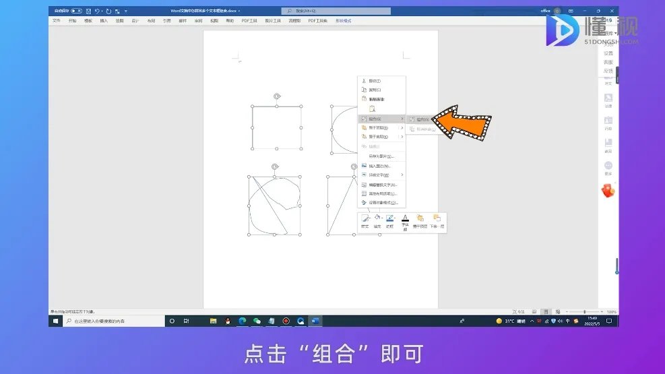The height and width of the screenshot is (374, 665).
Task: Click the Read Mode view icon
Action: click(534, 311)
